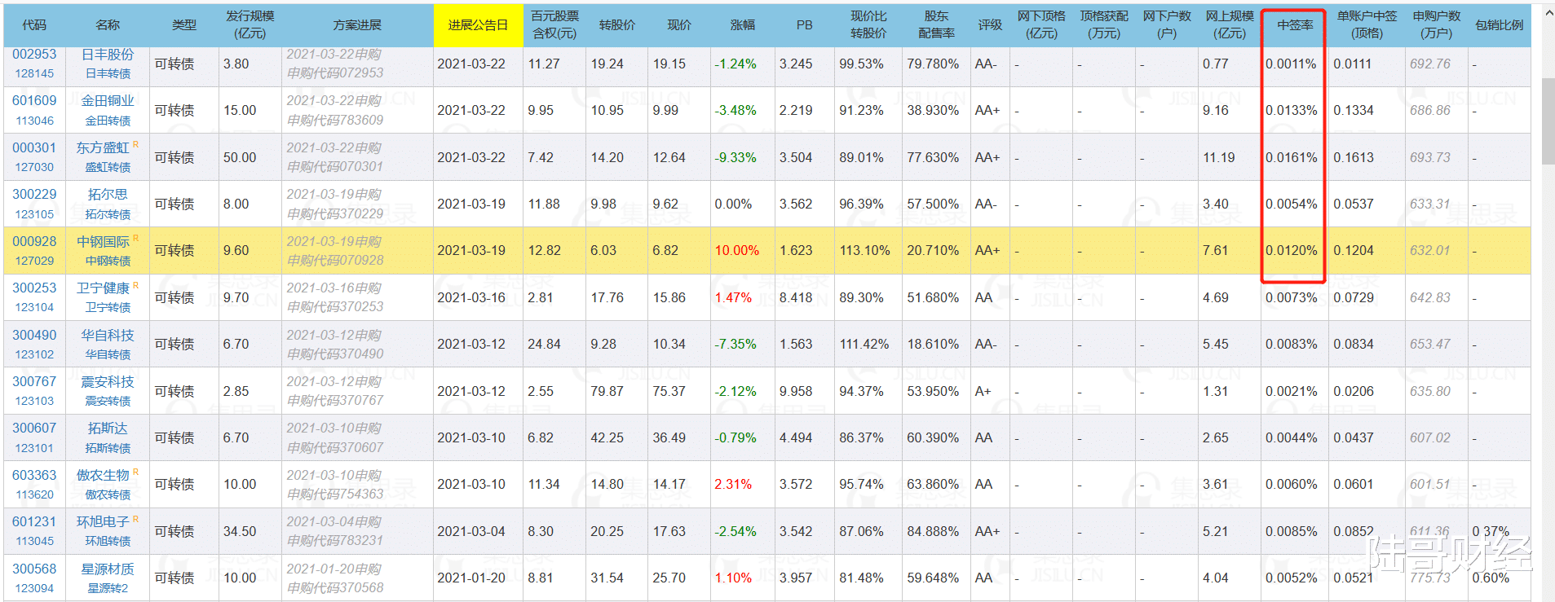Image resolution: width=1555 pixels, height=602 pixels.
Task: Sort by 评级 column header
Action: (x=990, y=25)
